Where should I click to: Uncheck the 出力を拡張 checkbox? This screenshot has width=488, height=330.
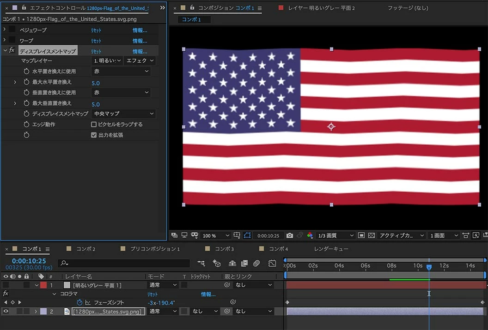tap(94, 135)
